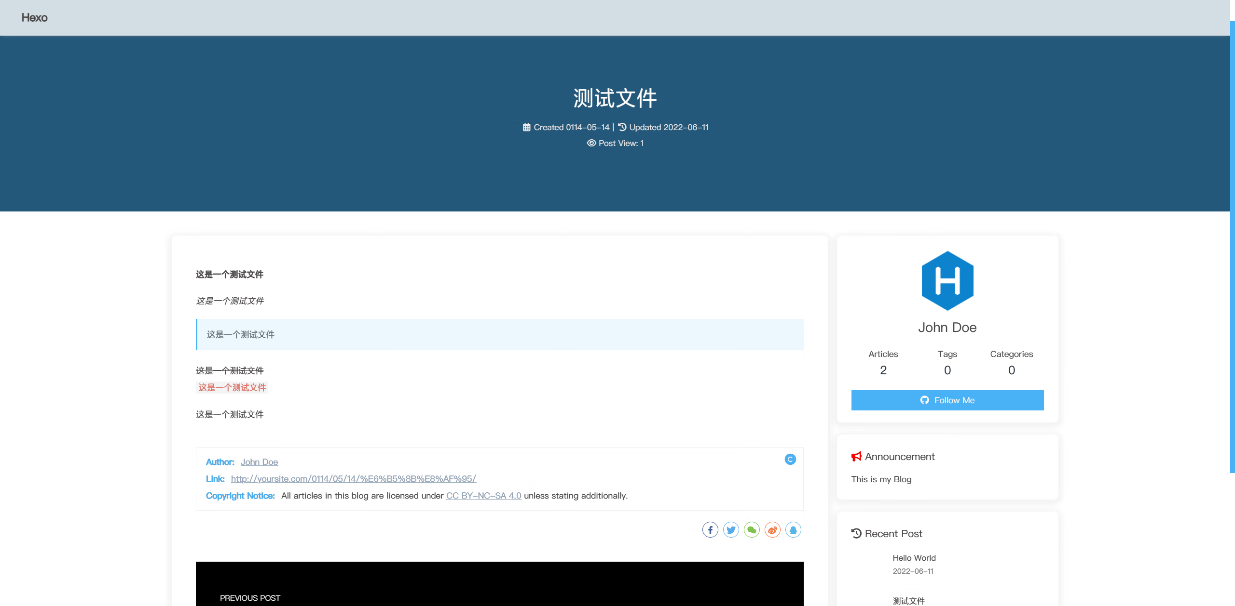Click the blockquote text 这是一个测试文件
1235x606 pixels.
241,334
